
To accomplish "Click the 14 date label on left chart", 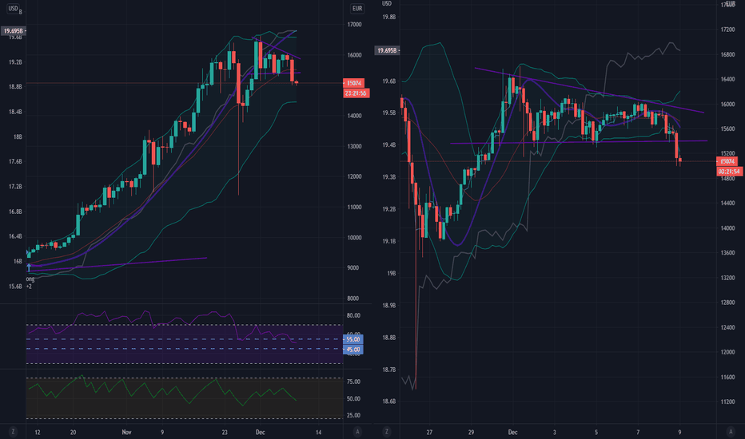I will coord(318,433).
